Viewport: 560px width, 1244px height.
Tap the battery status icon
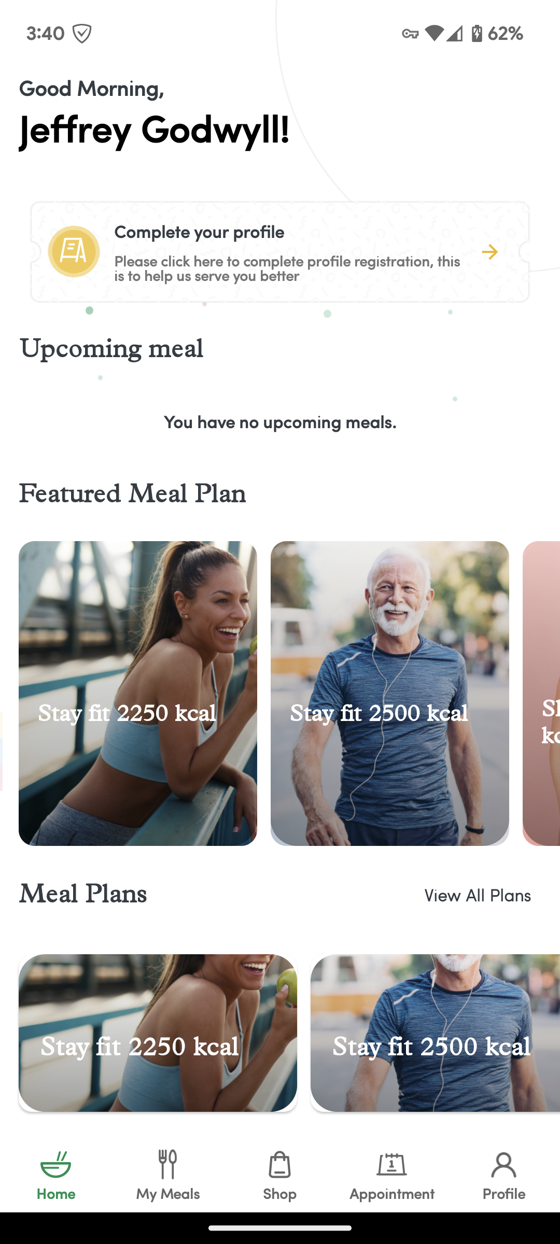[477, 34]
